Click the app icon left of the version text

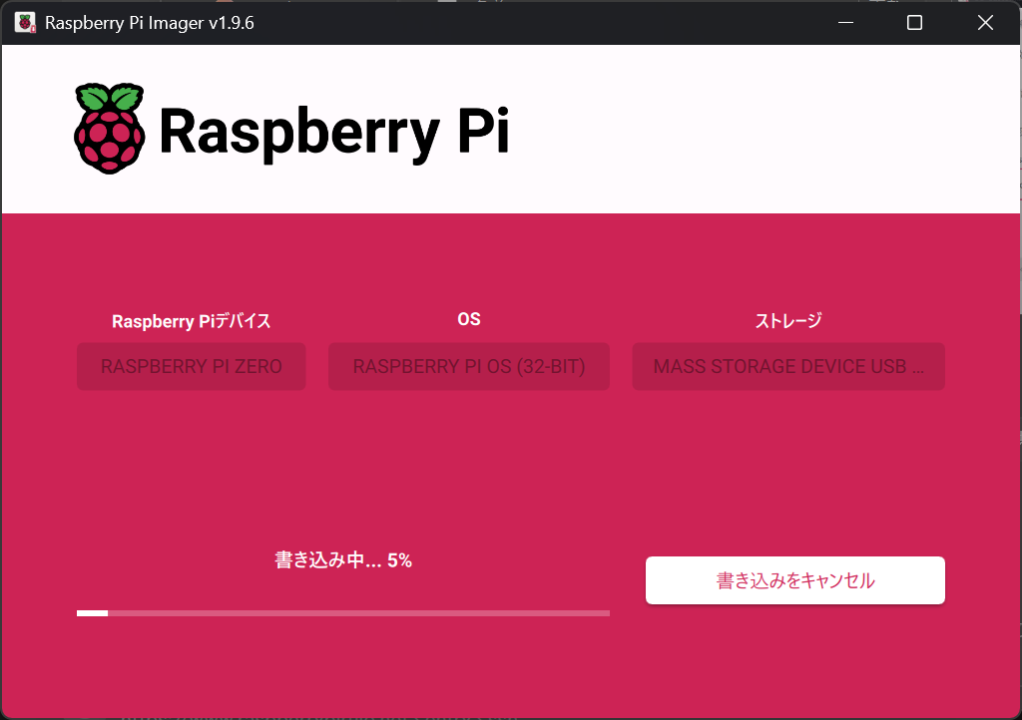[24, 21]
